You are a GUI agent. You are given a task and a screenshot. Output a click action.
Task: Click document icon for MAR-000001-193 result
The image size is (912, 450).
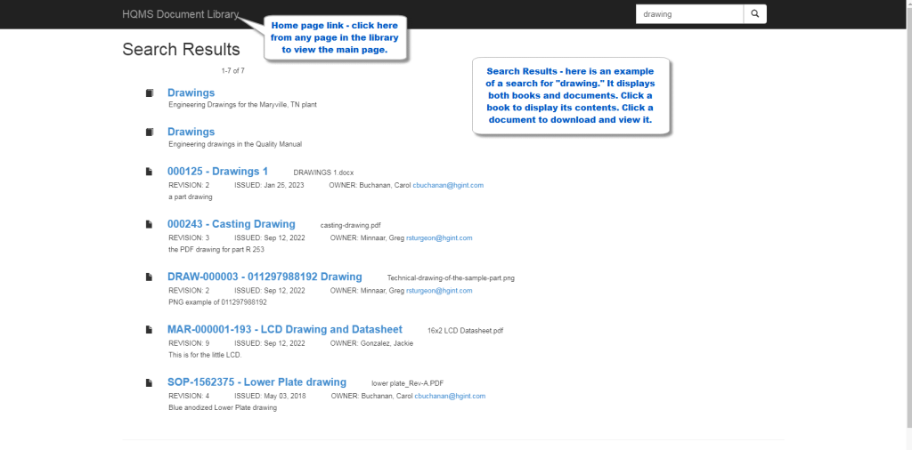149,329
